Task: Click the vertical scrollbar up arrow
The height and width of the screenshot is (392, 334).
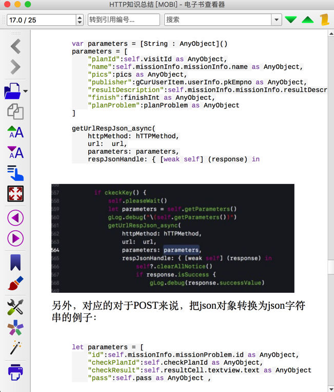Action: click(x=331, y=33)
